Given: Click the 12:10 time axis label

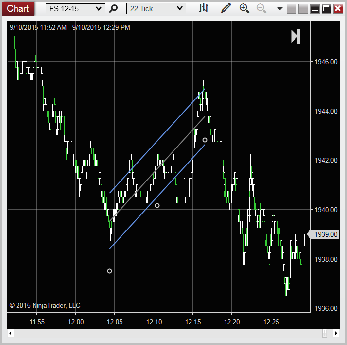Looking at the screenshot, I should pos(154,322).
